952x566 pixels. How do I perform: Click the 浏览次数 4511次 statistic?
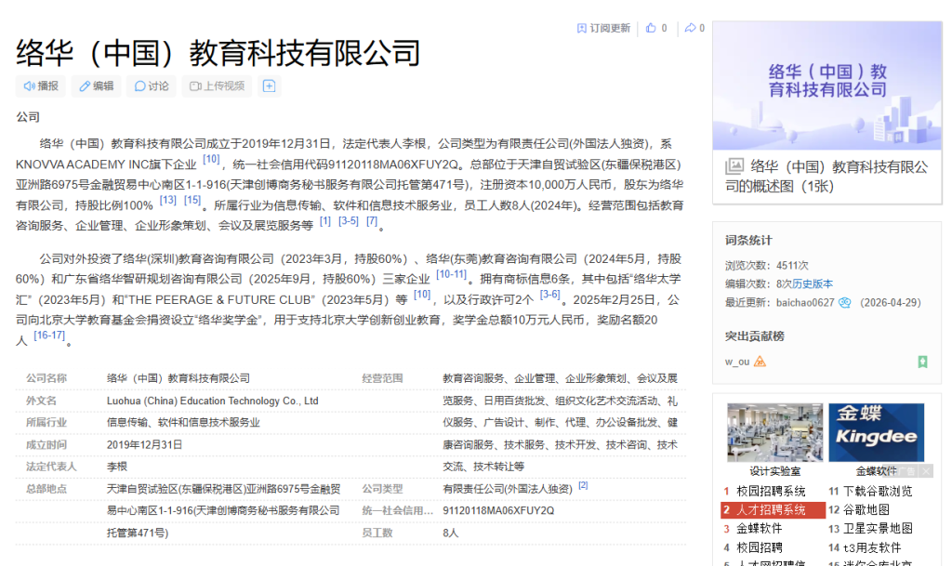coord(766,266)
